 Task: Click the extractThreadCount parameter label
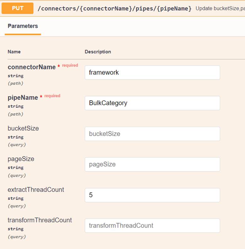(x=36, y=190)
